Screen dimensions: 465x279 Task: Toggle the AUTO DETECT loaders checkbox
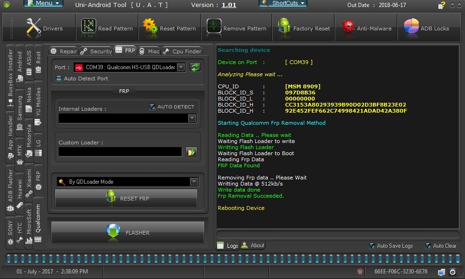click(x=152, y=107)
